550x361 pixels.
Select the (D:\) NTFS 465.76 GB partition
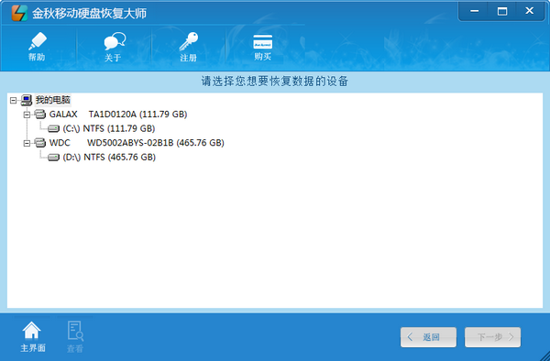click(x=109, y=157)
